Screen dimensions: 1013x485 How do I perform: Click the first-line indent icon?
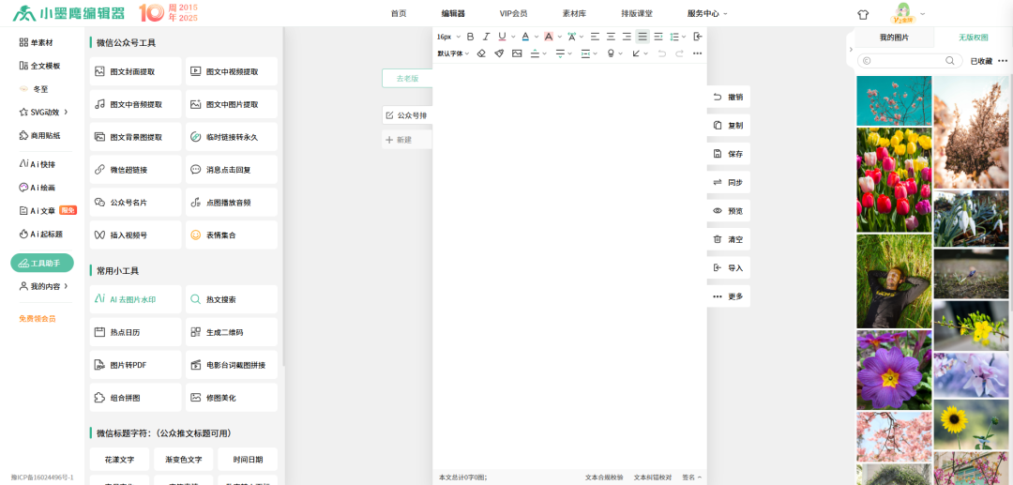click(658, 37)
